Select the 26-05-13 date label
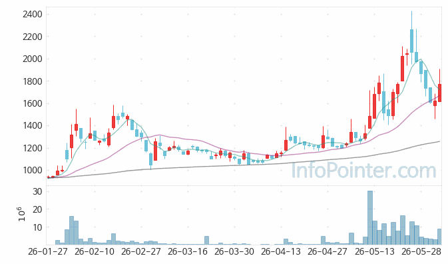Image resolution: width=448 pixels, height=264 pixels. [374, 252]
